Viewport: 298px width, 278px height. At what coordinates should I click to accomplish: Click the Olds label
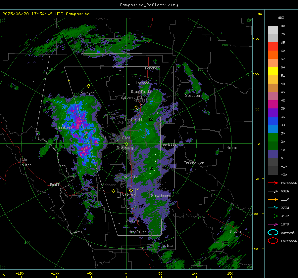tap(126, 138)
